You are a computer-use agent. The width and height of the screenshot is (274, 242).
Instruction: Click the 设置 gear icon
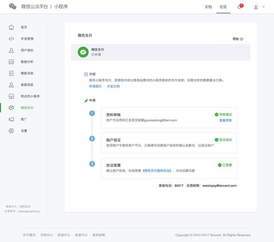coord(11,131)
